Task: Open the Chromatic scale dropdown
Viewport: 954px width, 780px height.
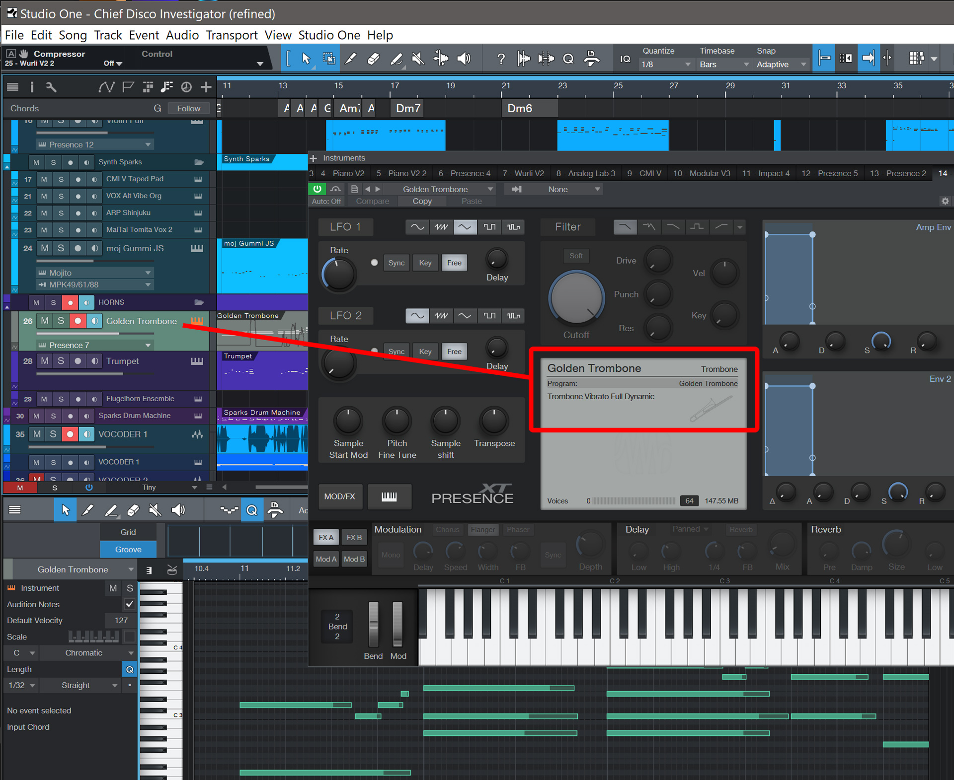Action: point(87,653)
